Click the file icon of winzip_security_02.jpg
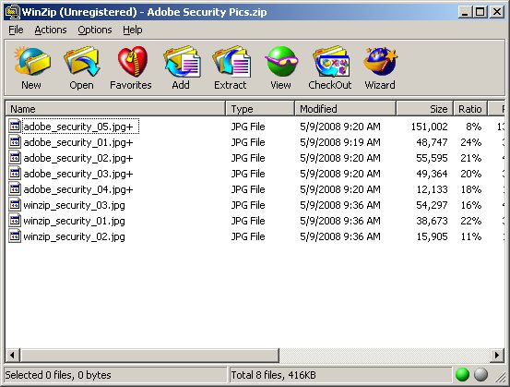The width and height of the screenshot is (510, 387). point(15,236)
